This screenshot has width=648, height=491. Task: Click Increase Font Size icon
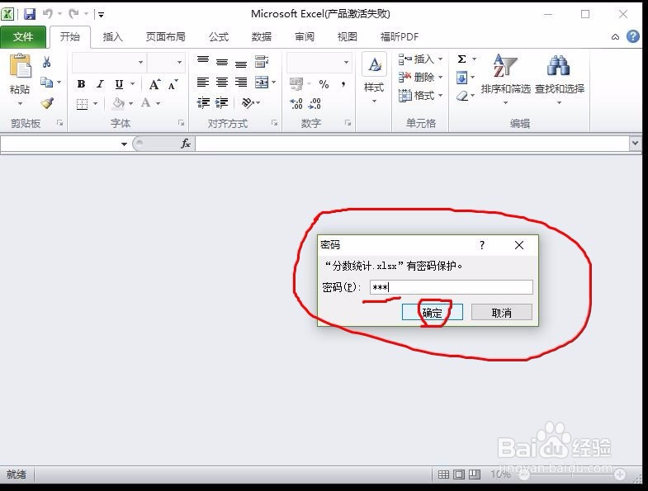[155, 84]
